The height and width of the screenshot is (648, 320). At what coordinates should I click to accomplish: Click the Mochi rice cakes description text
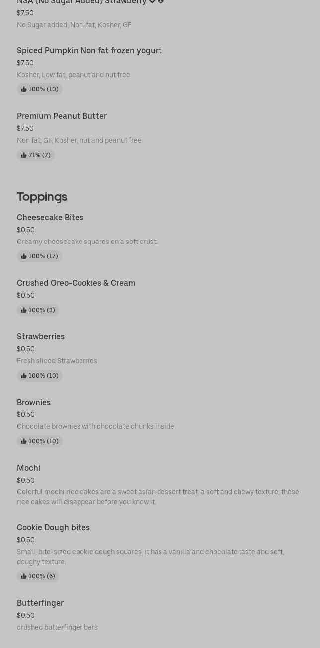click(x=158, y=497)
